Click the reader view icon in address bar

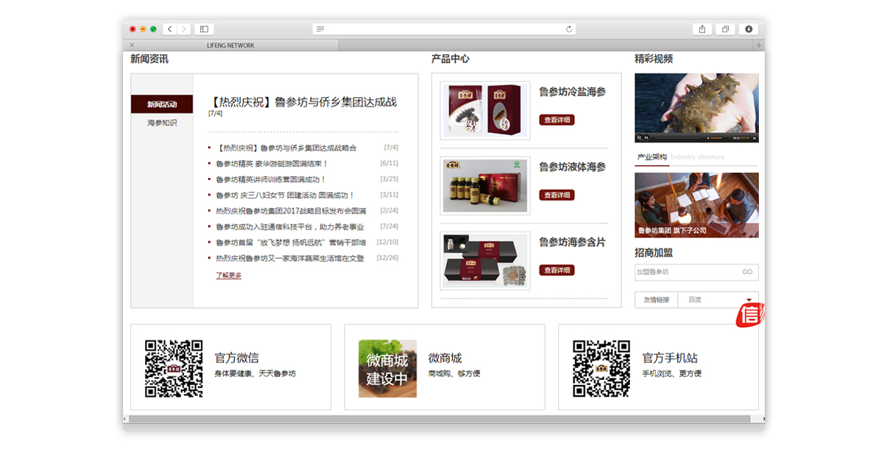click(x=320, y=29)
